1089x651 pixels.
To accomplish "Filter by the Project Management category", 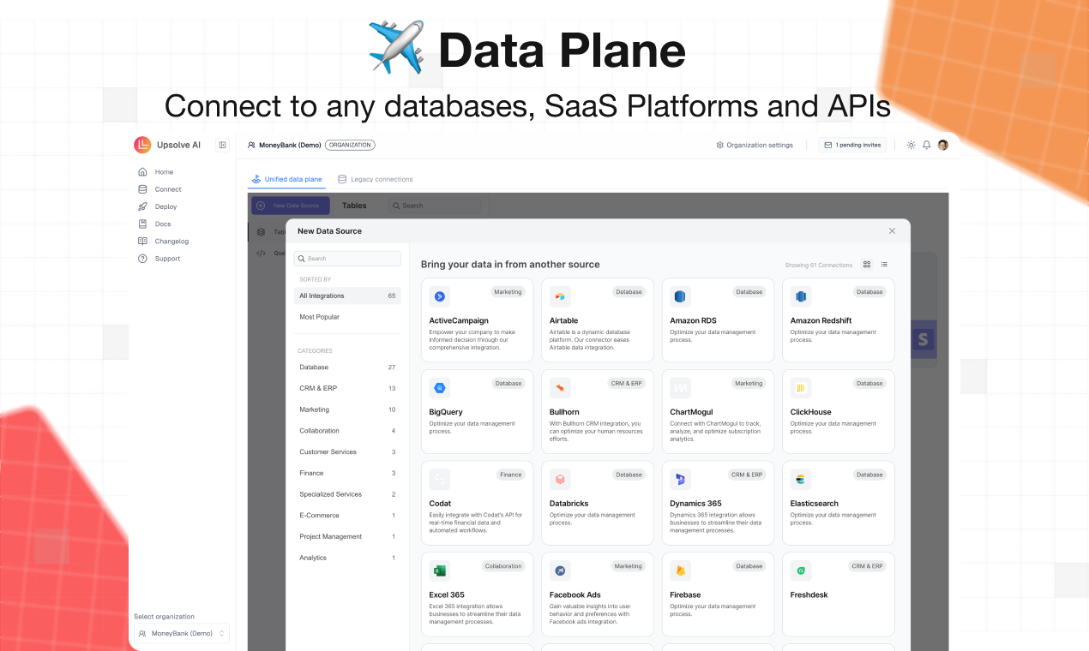I will point(347,536).
